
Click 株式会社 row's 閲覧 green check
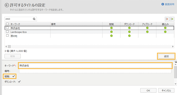[x=111, y=28]
